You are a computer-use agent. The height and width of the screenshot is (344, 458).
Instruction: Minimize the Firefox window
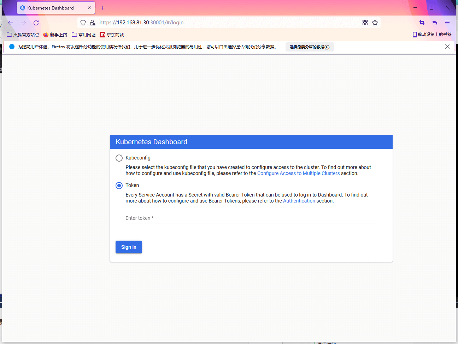[x=415, y=8]
